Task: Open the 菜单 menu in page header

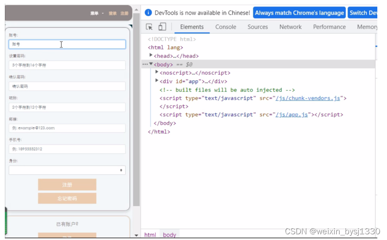Action: pos(96,13)
